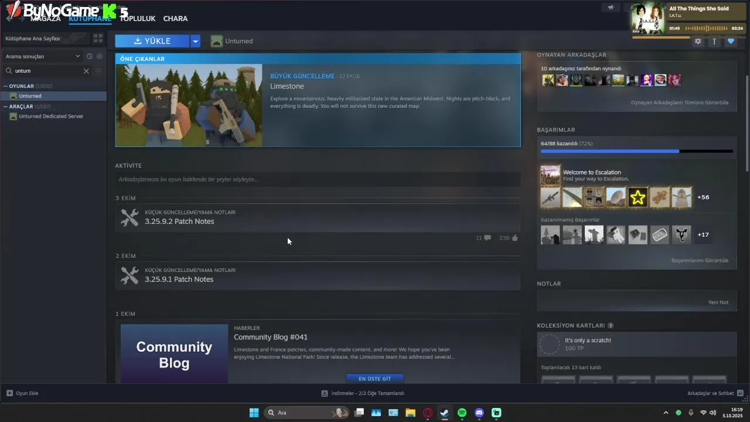Open Opera browser from the taskbar

[428, 413]
